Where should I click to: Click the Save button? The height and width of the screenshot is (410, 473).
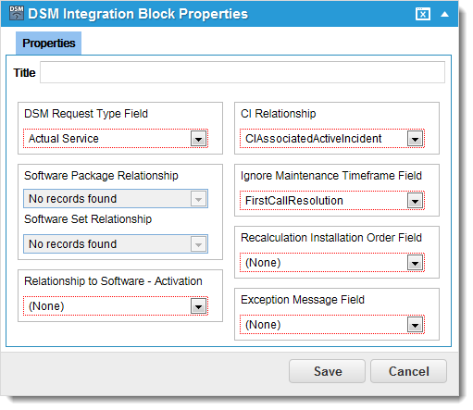click(327, 371)
